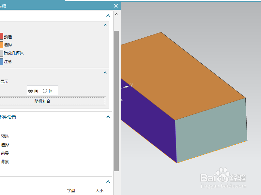
Task: Collapse the group with 面 and 体 options
Action: [x=105, y=72]
